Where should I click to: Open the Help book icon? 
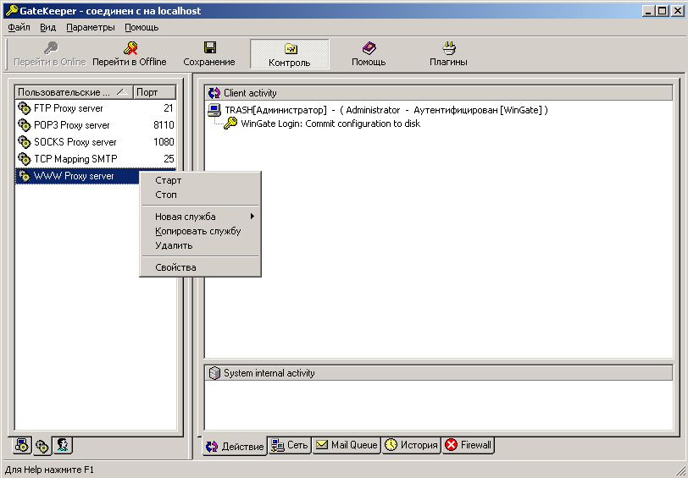pos(369,47)
